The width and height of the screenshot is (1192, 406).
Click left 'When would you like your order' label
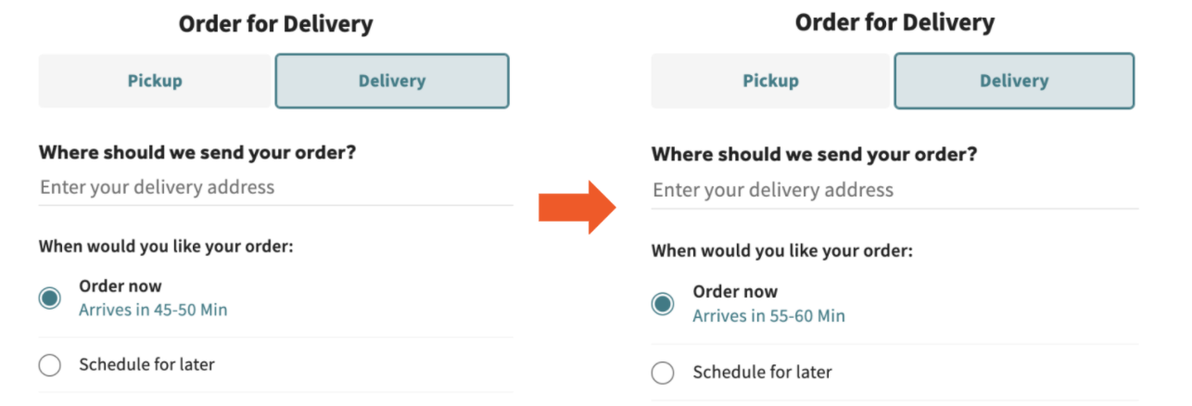coord(167,247)
